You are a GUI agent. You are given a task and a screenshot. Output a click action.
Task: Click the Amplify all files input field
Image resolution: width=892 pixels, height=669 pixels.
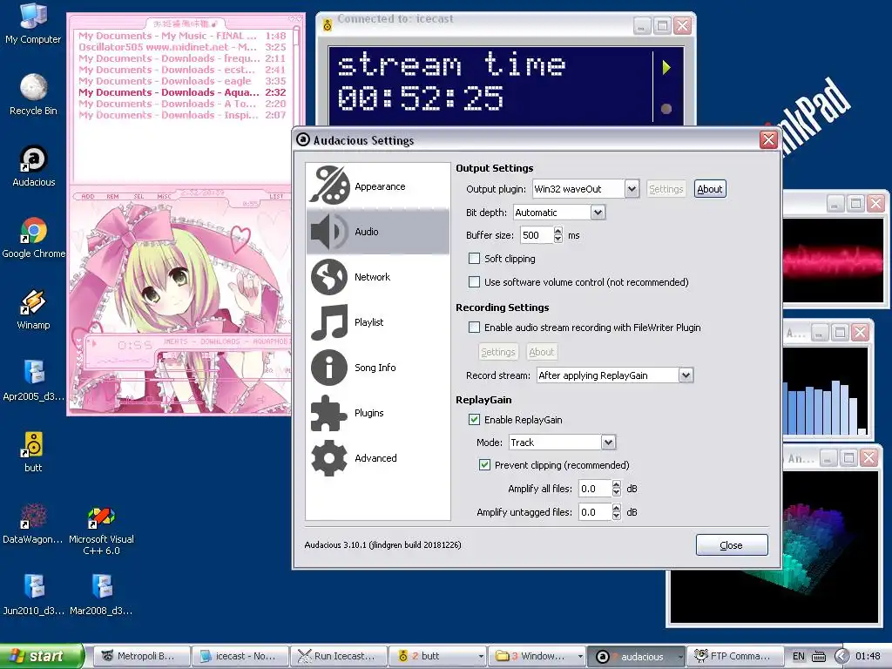pyautogui.click(x=594, y=489)
